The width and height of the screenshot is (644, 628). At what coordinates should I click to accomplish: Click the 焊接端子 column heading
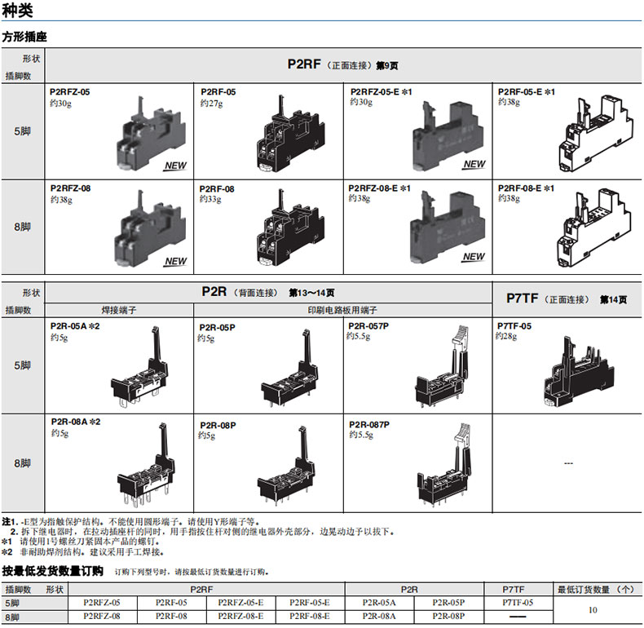point(120,311)
